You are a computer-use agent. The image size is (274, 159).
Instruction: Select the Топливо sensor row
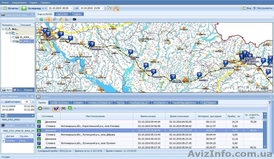(x=18, y=141)
